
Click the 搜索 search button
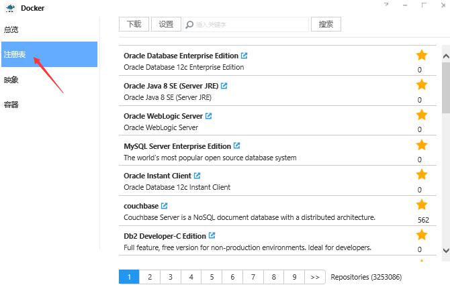click(x=326, y=24)
